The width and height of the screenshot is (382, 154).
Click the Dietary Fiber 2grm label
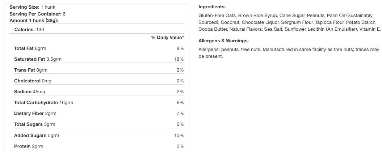coord(35,114)
